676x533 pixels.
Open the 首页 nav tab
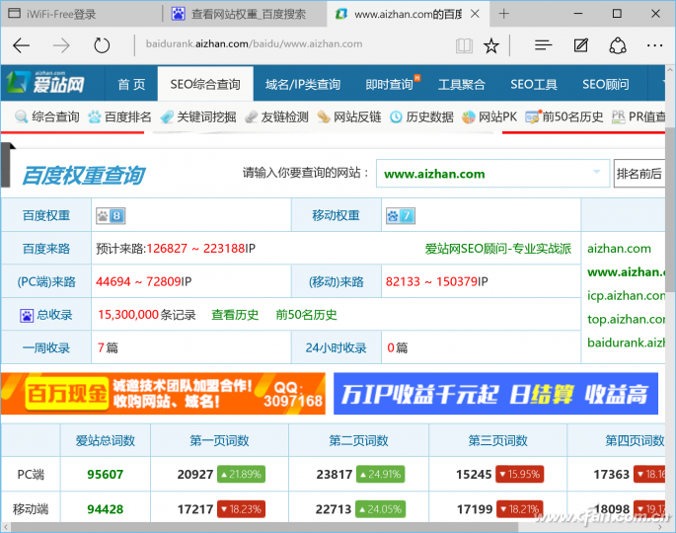click(x=131, y=84)
